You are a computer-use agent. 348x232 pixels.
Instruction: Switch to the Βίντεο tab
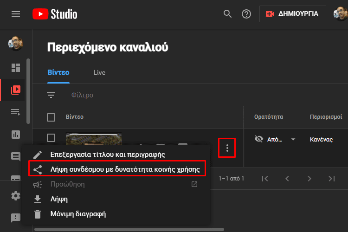[x=58, y=72]
